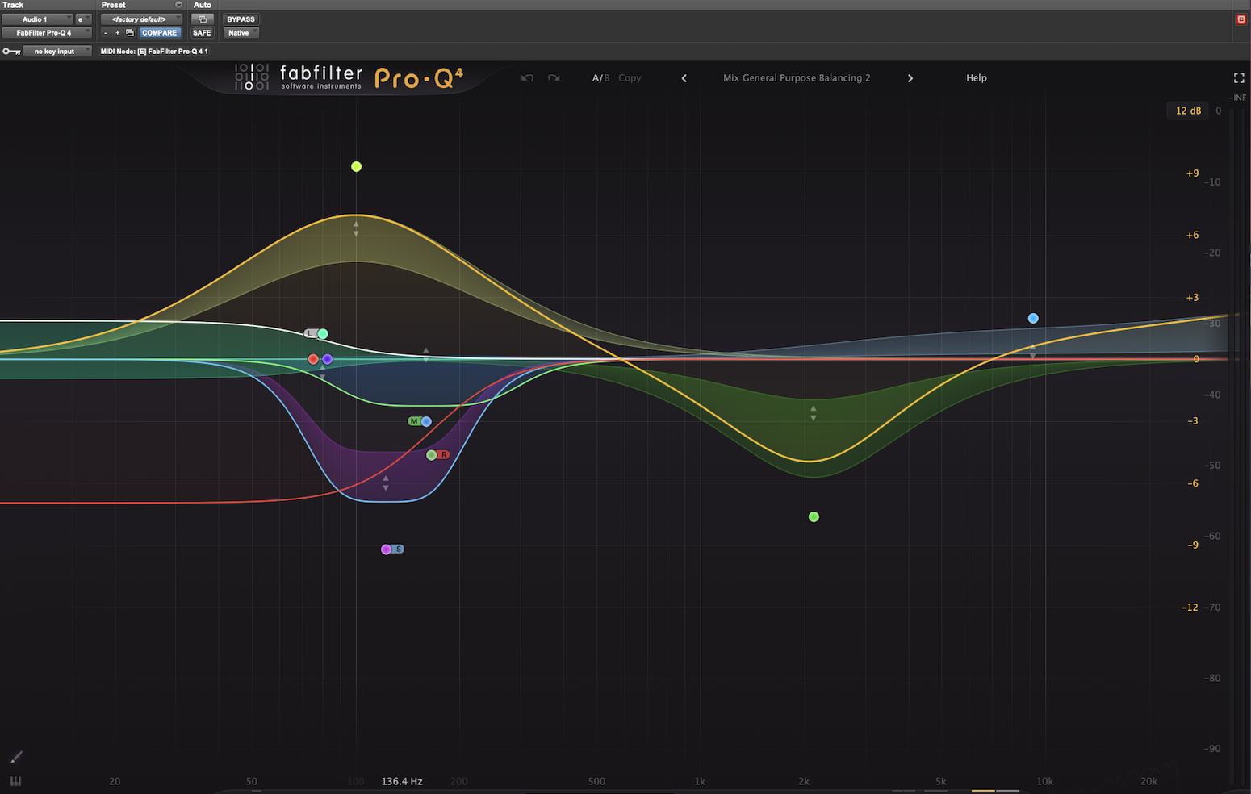Click the key input side-chain key icon
The width and height of the screenshot is (1251, 794).
coord(11,52)
